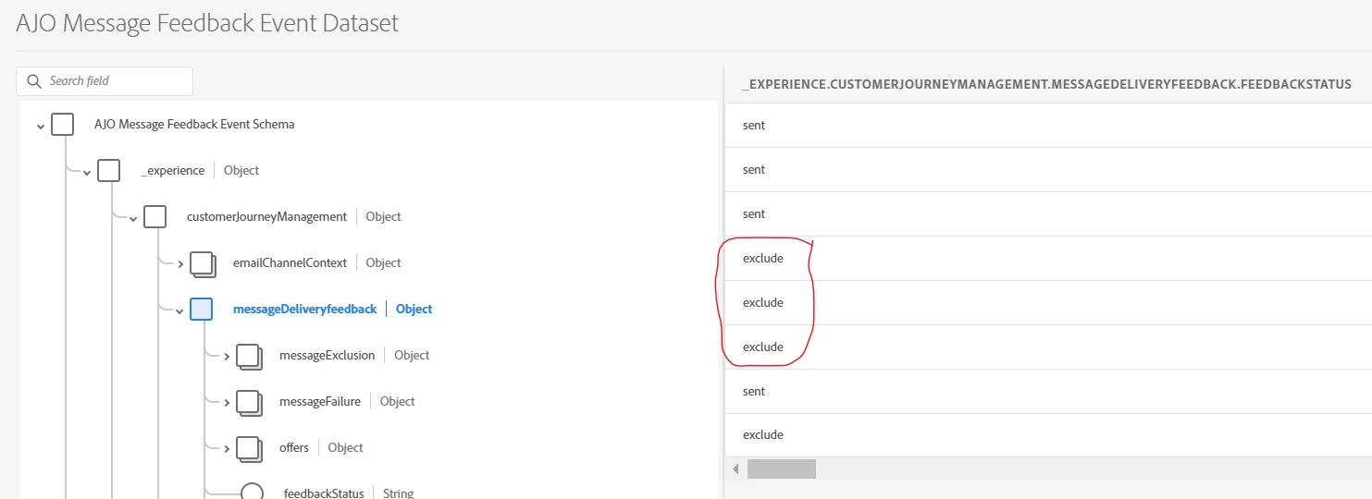Select the _experience field label
The image size is (1372, 499).
point(173,170)
